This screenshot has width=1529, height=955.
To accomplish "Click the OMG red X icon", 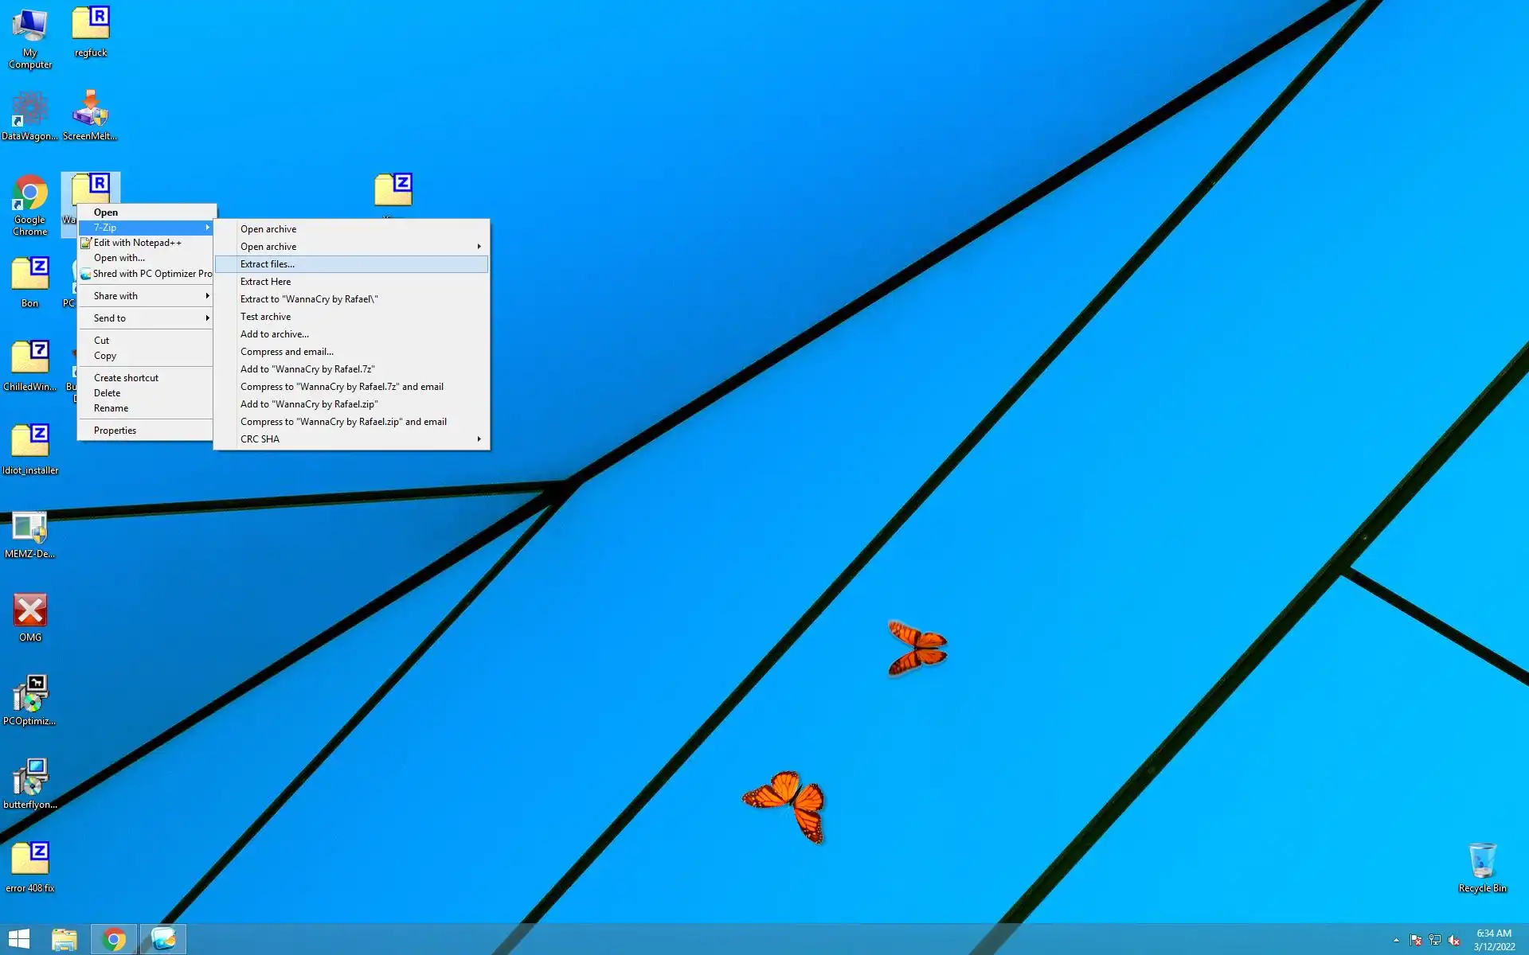I will tap(29, 611).
